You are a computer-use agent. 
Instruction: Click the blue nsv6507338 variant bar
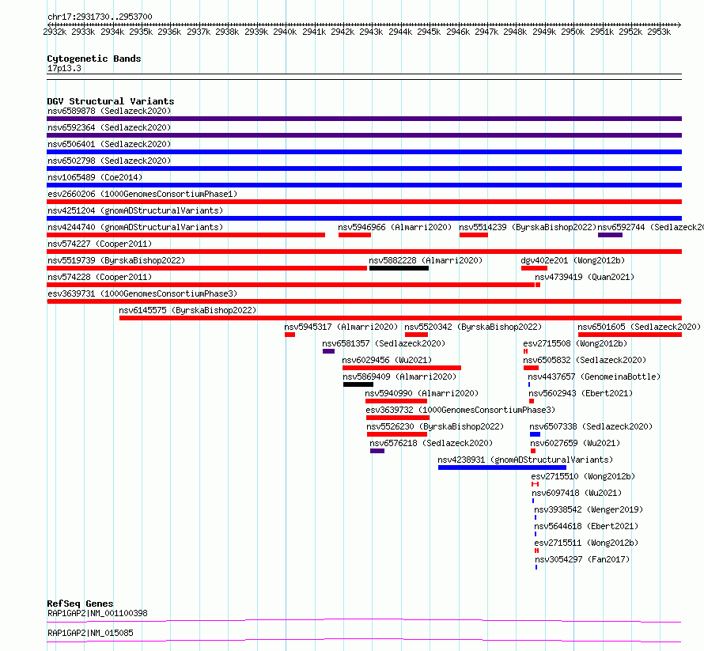(x=536, y=434)
